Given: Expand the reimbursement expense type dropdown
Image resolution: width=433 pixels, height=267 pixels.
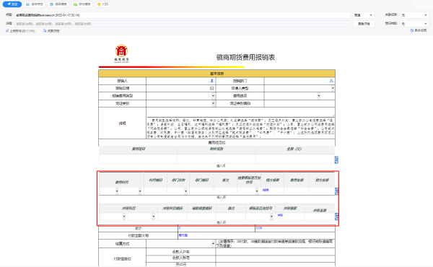Looking at the screenshot, I should (x=181, y=95).
